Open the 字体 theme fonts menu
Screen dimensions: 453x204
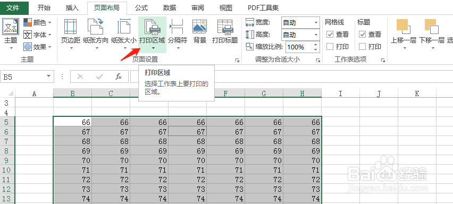[x=37, y=35]
